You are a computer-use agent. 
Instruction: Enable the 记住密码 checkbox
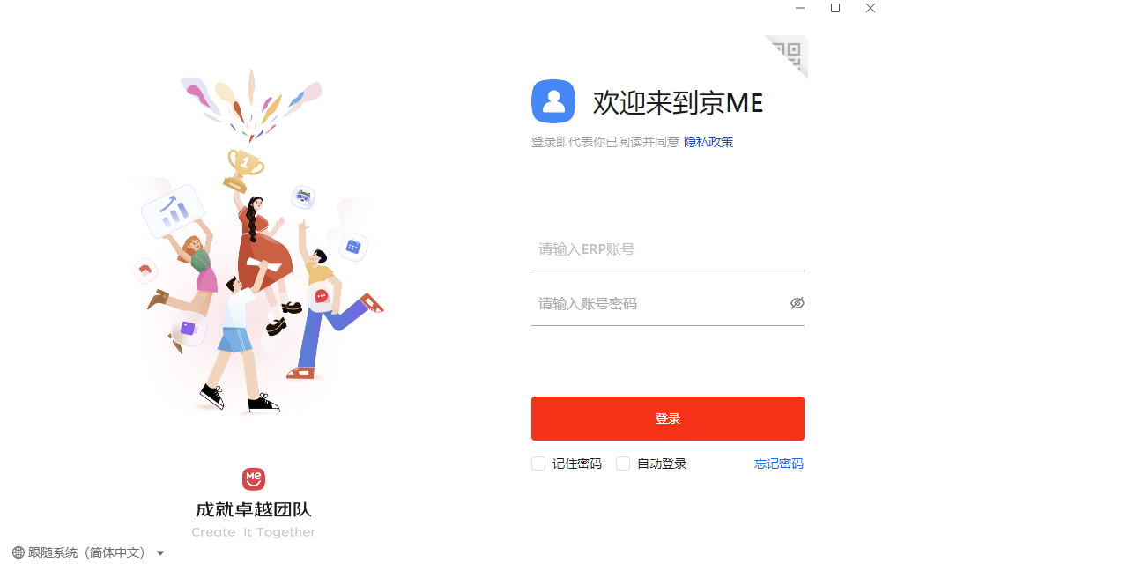pos(538,463)
